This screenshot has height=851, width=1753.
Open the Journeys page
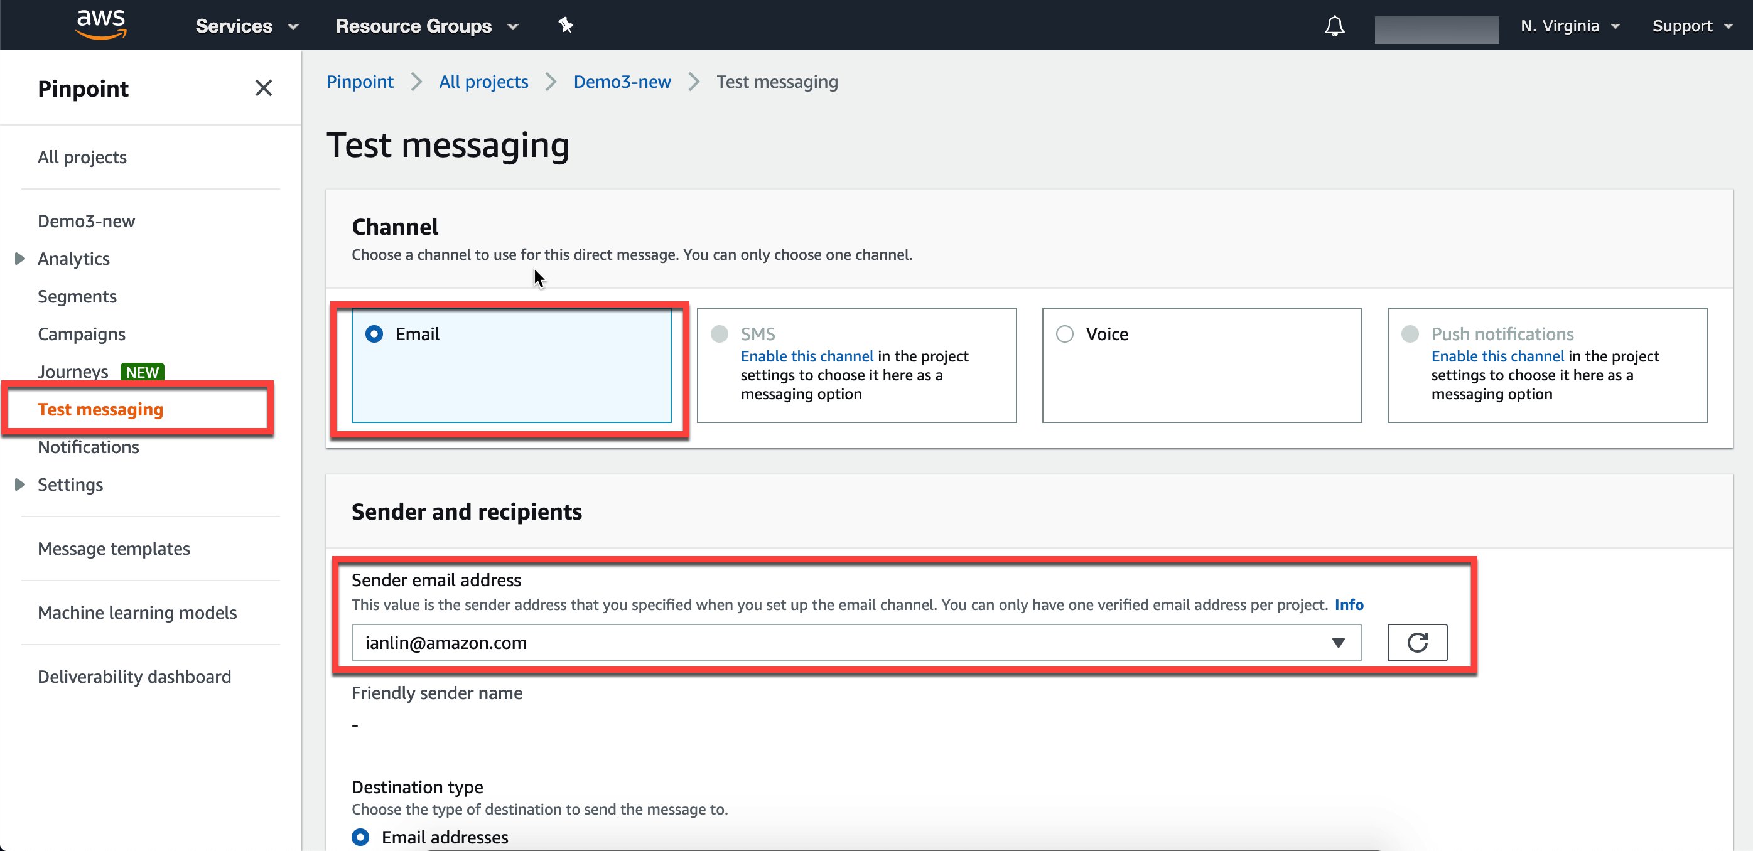tap(72, 372)
